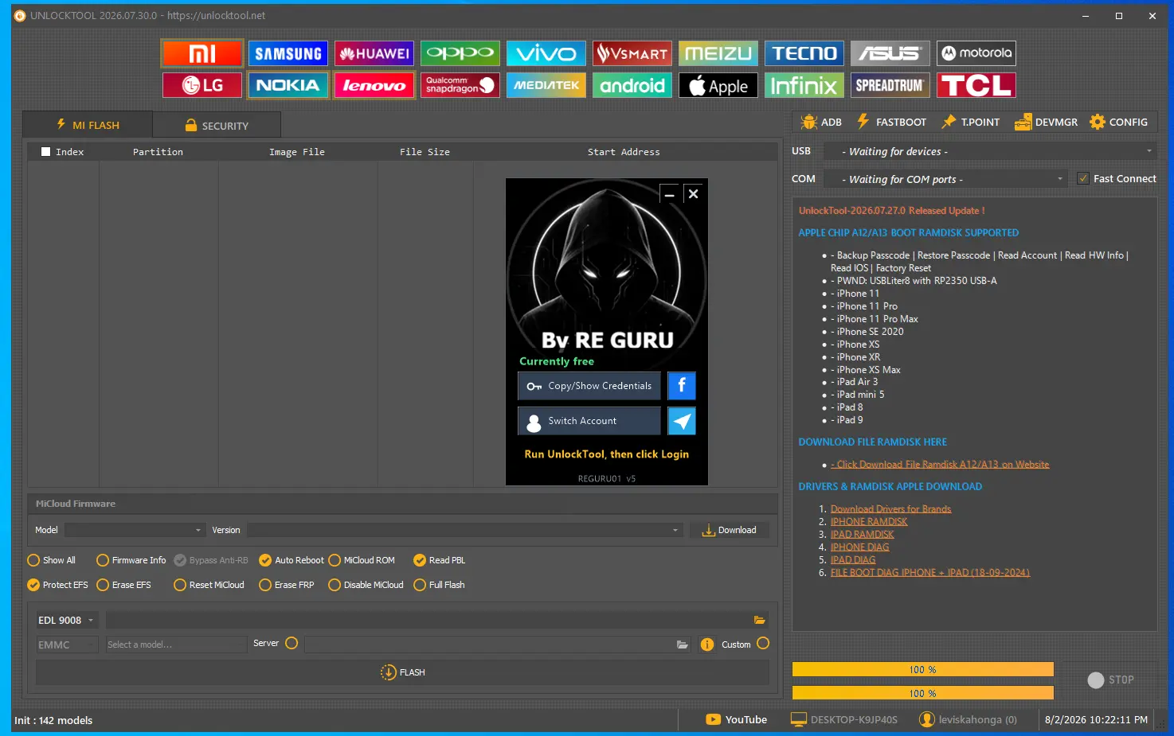Click the orange info icon near Custom
This screenshot has height=736, width=1174.
pyautogui.click(x=707, y=644)
